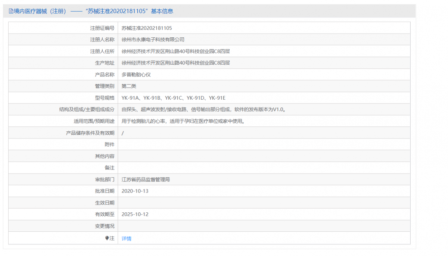Click the 管理类别 label
448x256 pixels.
(x=105, y=86)
